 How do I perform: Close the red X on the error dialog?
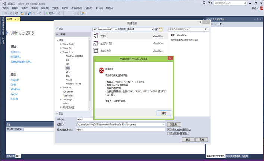[x=170, y=58]
